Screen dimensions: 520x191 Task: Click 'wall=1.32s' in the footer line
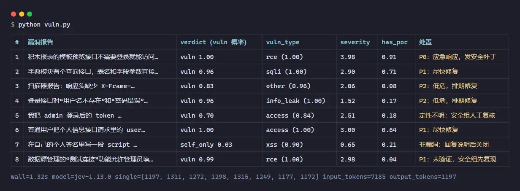pyautogui.click(x=30, y=177)
